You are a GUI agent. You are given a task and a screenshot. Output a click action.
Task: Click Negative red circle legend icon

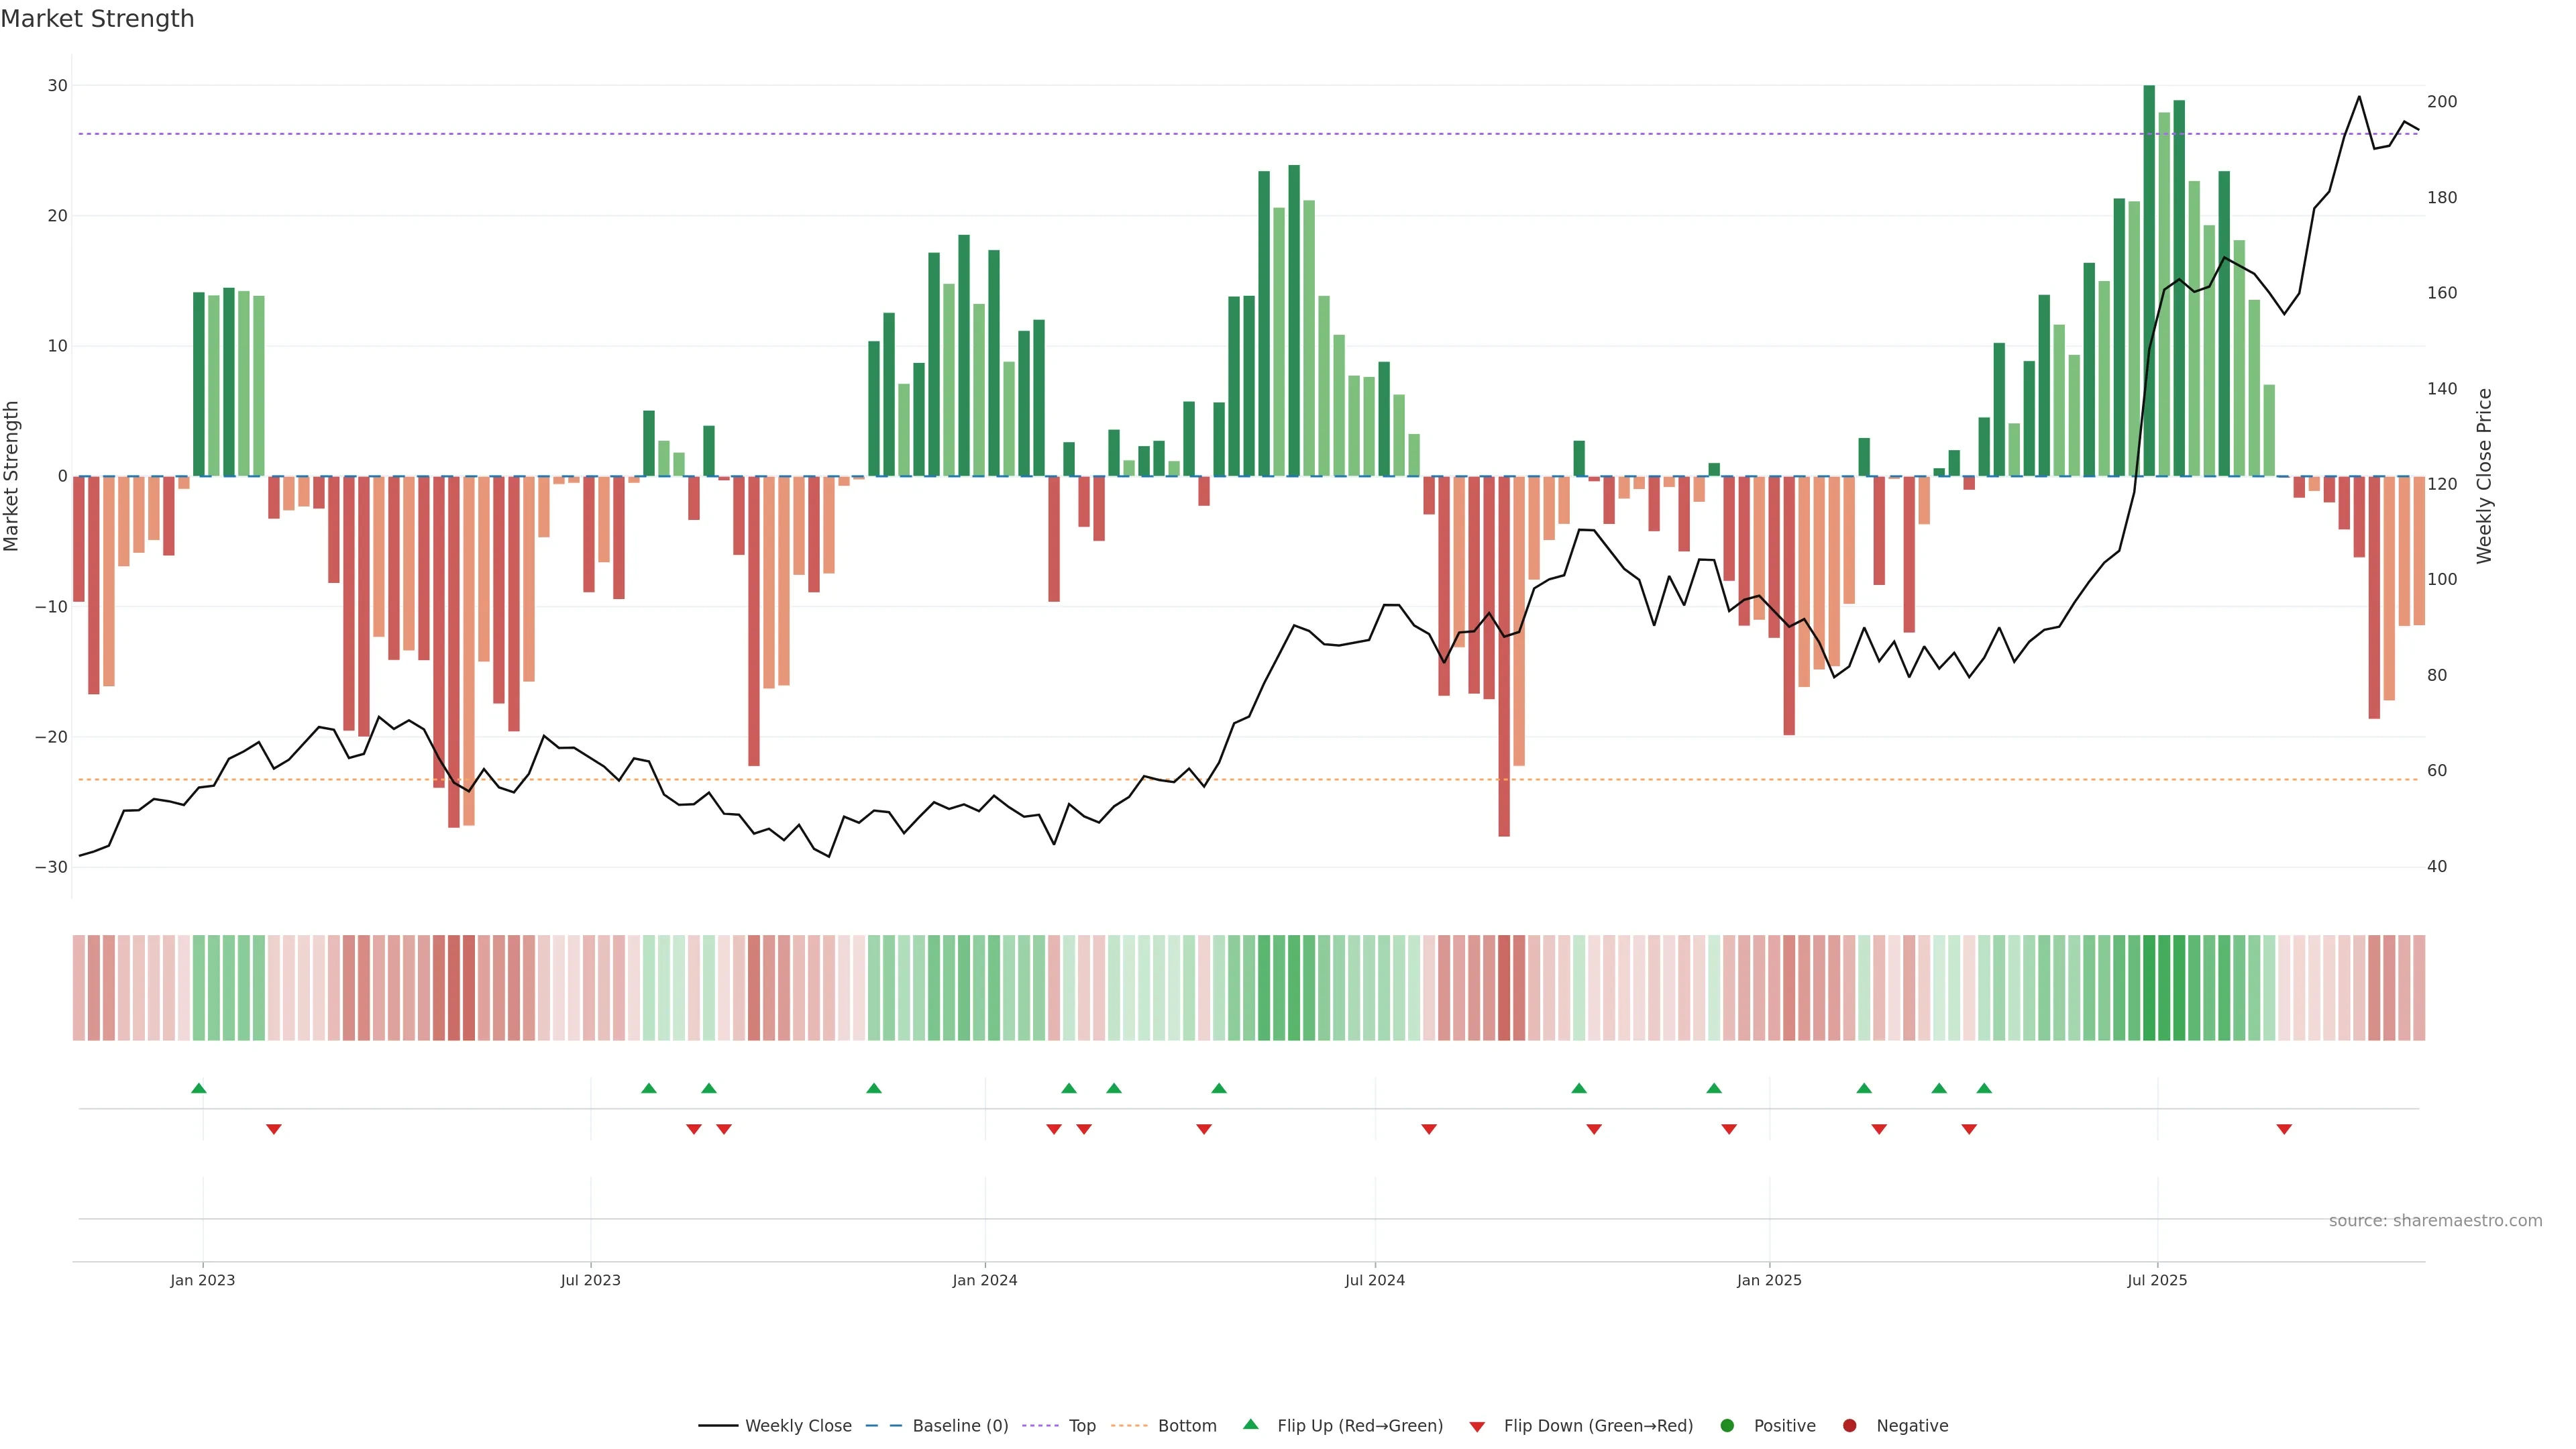1849,1425
